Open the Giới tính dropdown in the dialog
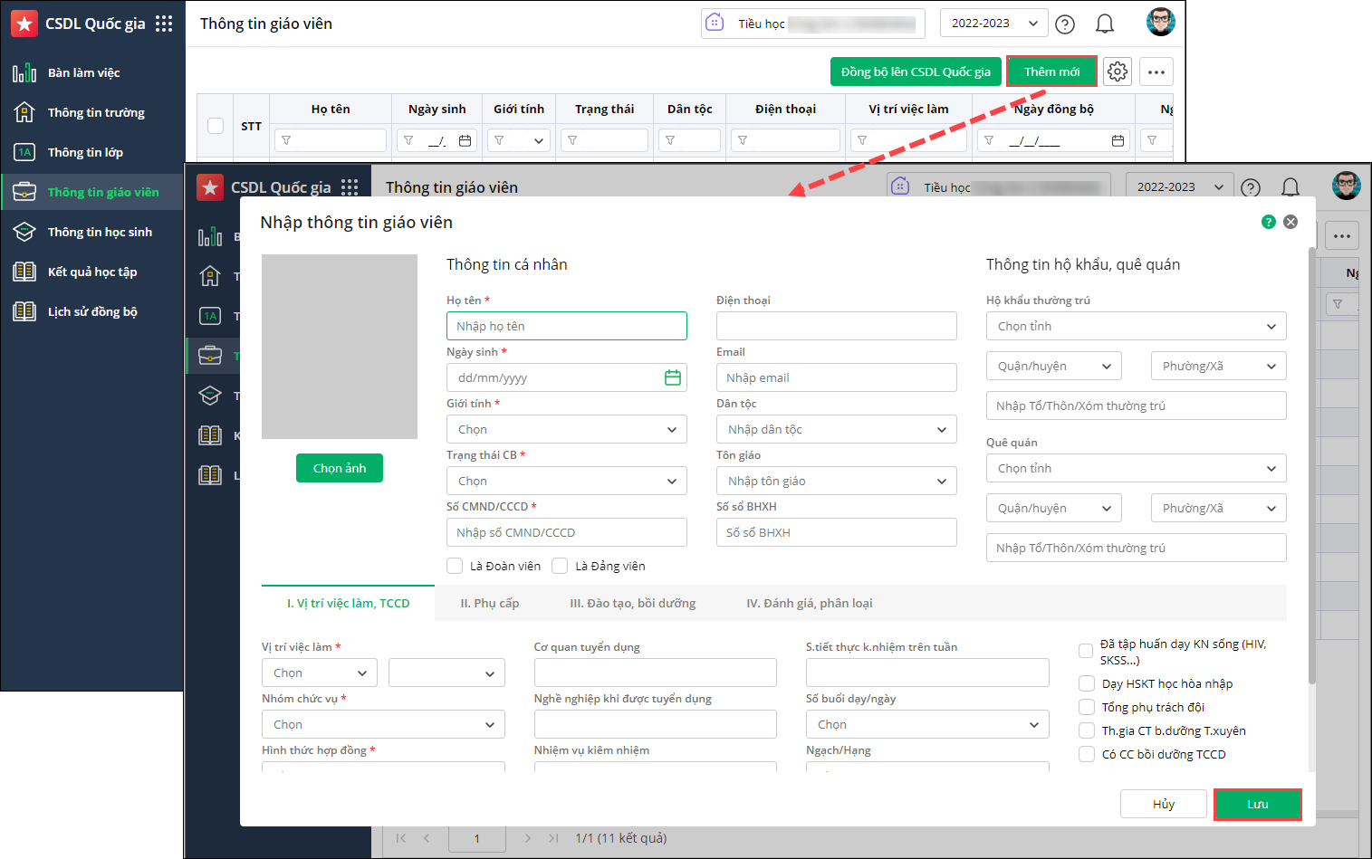This screenshot has width=1372, height=859. pyautogui.click(x=567, y=429)
